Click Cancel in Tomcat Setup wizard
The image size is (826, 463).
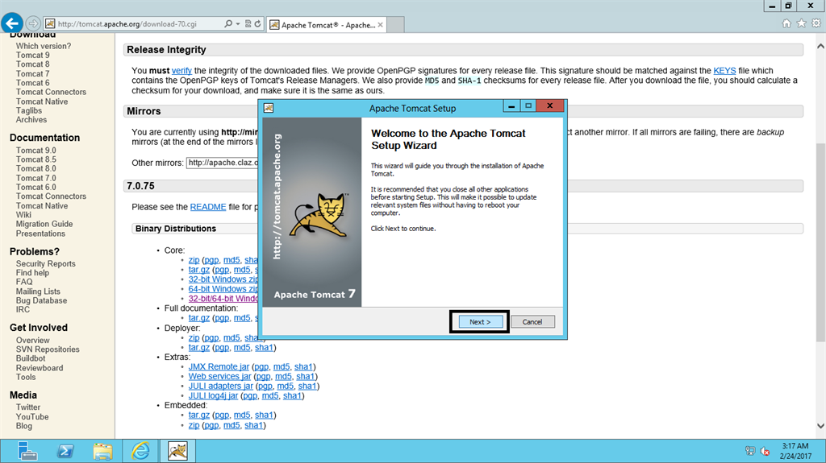point(532,322)
